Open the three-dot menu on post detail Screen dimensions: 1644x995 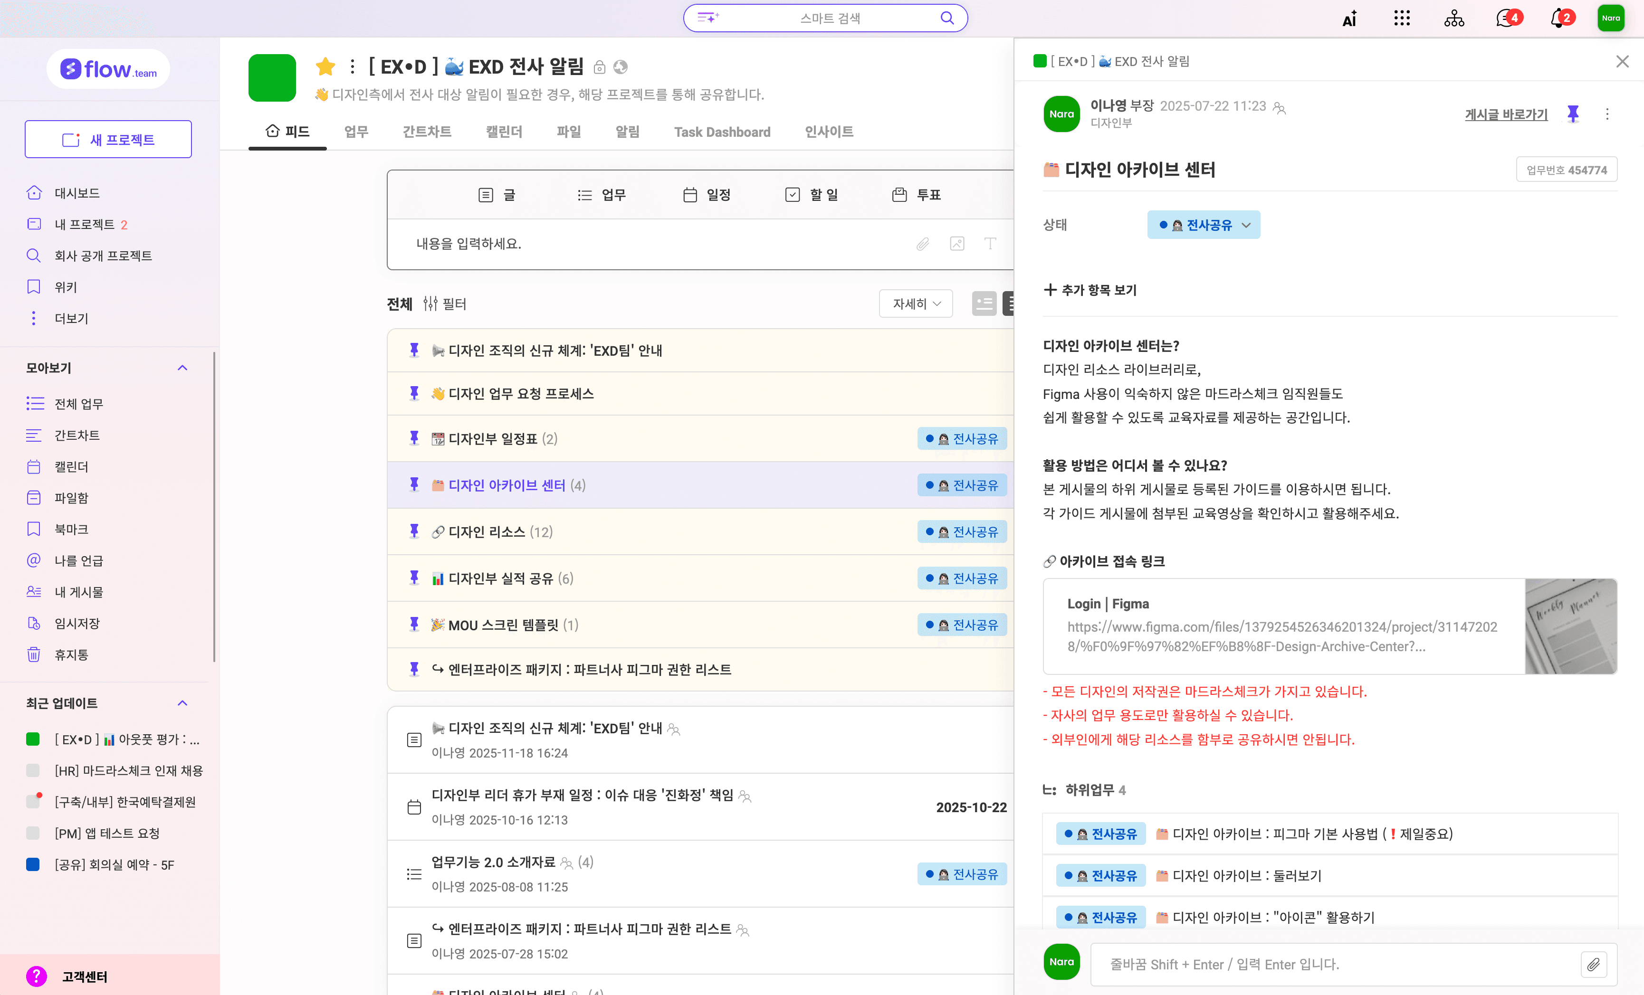tap(1607, 114)
